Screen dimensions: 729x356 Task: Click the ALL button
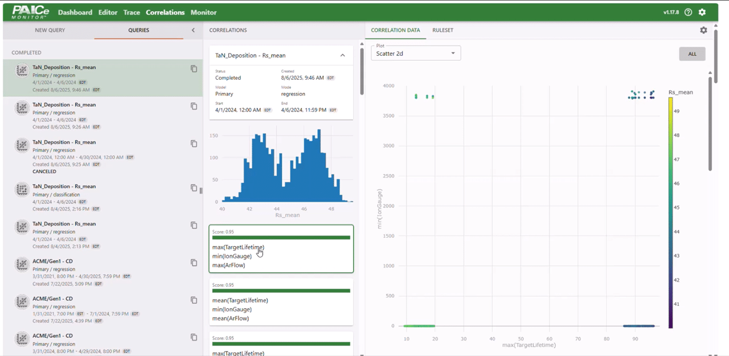692,54
